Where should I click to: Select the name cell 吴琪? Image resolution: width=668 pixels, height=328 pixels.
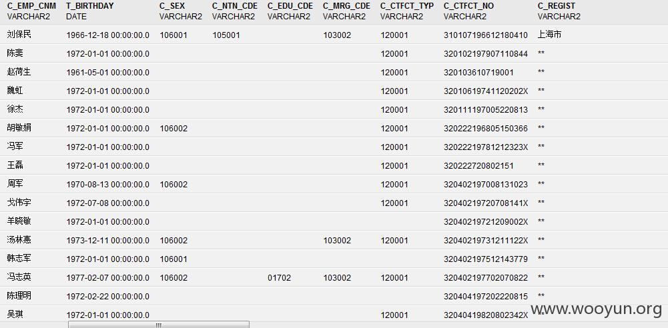tap(15, 315)
